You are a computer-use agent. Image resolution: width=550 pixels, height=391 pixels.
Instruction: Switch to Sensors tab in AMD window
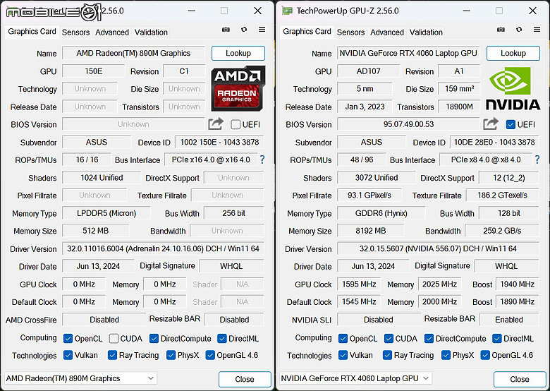(x=75, y=32)
